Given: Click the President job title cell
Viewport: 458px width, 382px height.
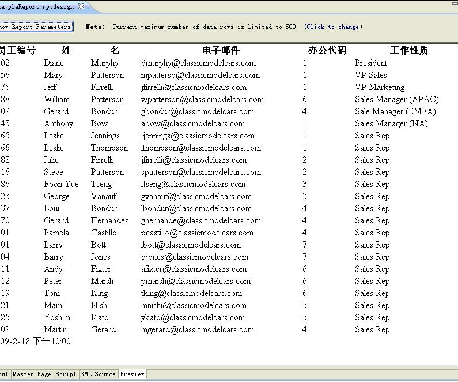Looking at the screenshot, I should tap(370, 63).
